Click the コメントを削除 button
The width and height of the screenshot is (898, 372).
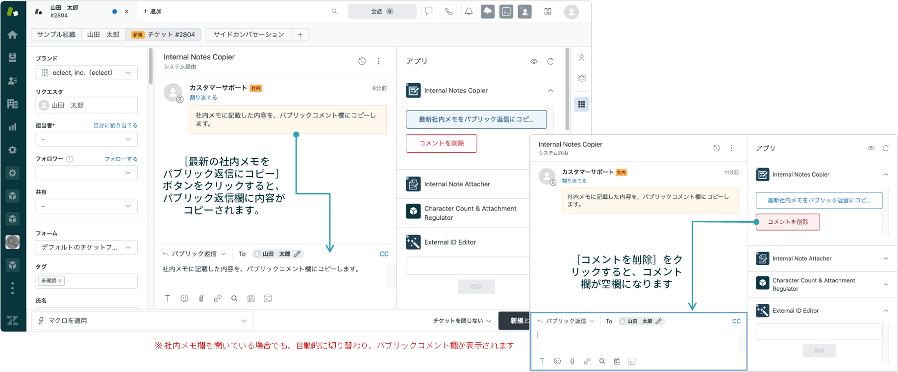[x=441, y=143]
